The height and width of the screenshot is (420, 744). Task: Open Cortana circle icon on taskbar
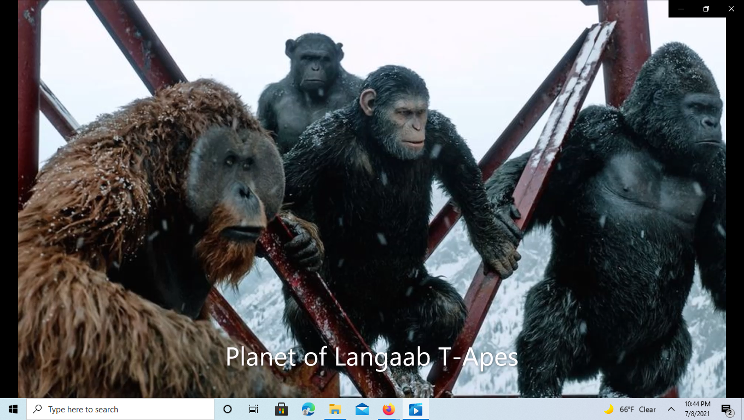pos(228,409)
